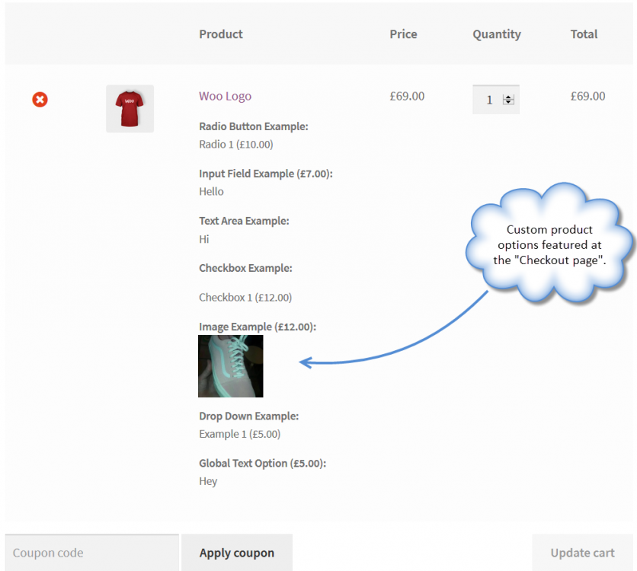637x571 pixels.
Task: Click into the quantity number field
Action: click(488, 100)
